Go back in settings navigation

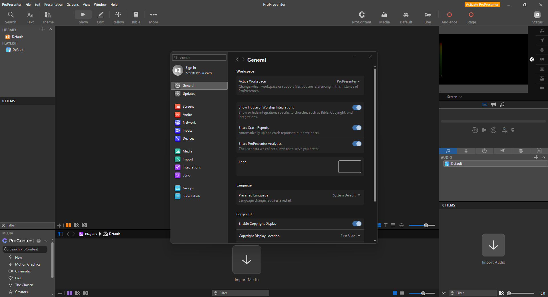(x=238, y=59)
